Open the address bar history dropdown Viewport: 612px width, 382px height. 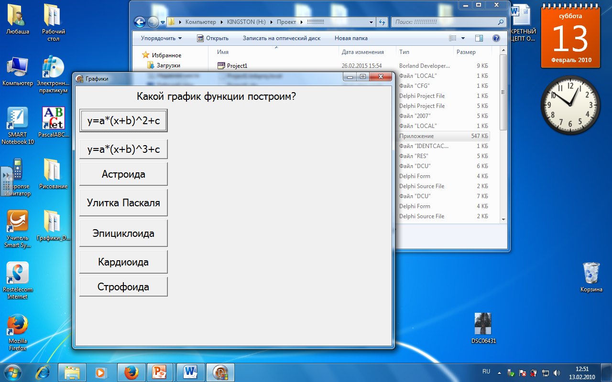point(372,22)
